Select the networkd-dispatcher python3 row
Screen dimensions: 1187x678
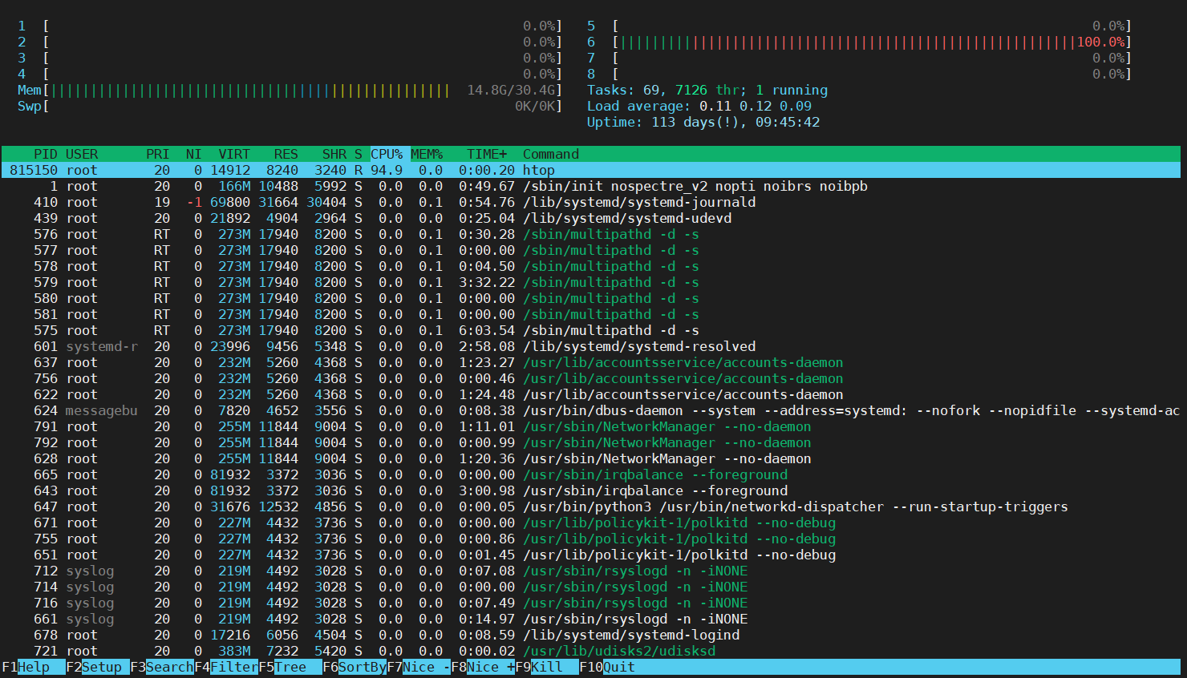591,506
